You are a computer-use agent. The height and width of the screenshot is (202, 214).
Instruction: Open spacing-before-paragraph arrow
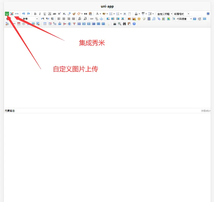click(x=139, y=14)
